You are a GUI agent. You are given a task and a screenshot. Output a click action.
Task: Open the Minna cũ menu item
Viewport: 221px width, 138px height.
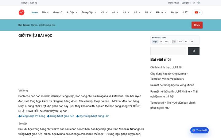(57, 12)
